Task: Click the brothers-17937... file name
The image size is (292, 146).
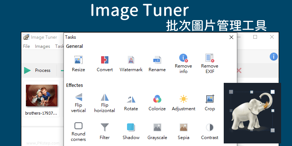Action: [x=41, y=113]
